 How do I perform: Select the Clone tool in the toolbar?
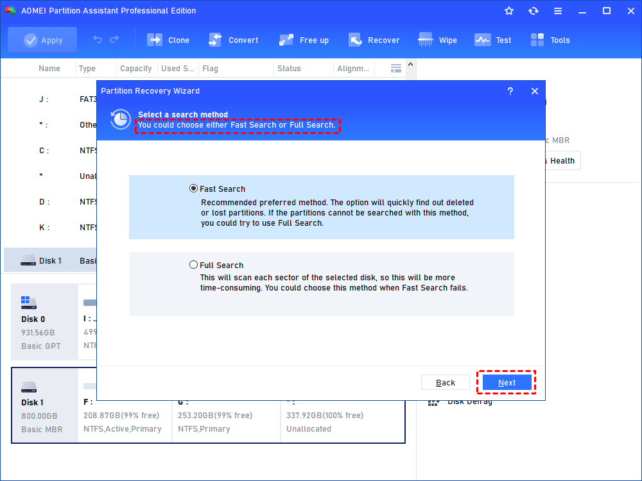pos(168,40)
